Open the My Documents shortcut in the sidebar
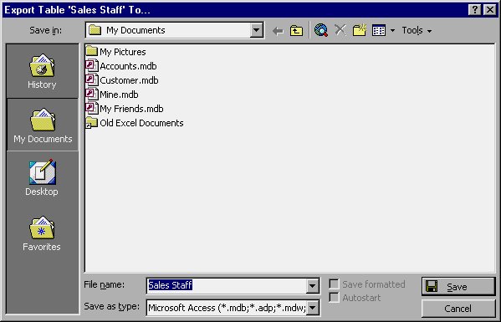 43,125
